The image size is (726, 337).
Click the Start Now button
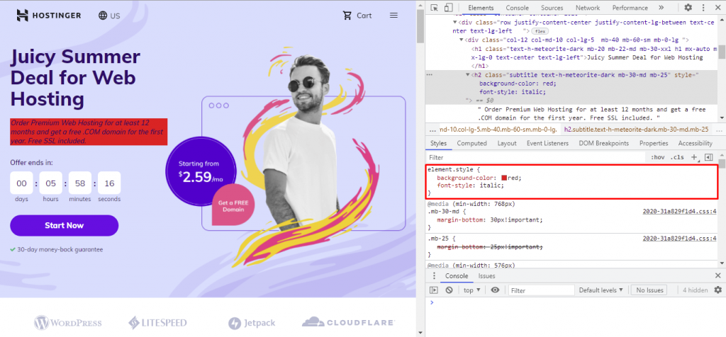[65, 226]
